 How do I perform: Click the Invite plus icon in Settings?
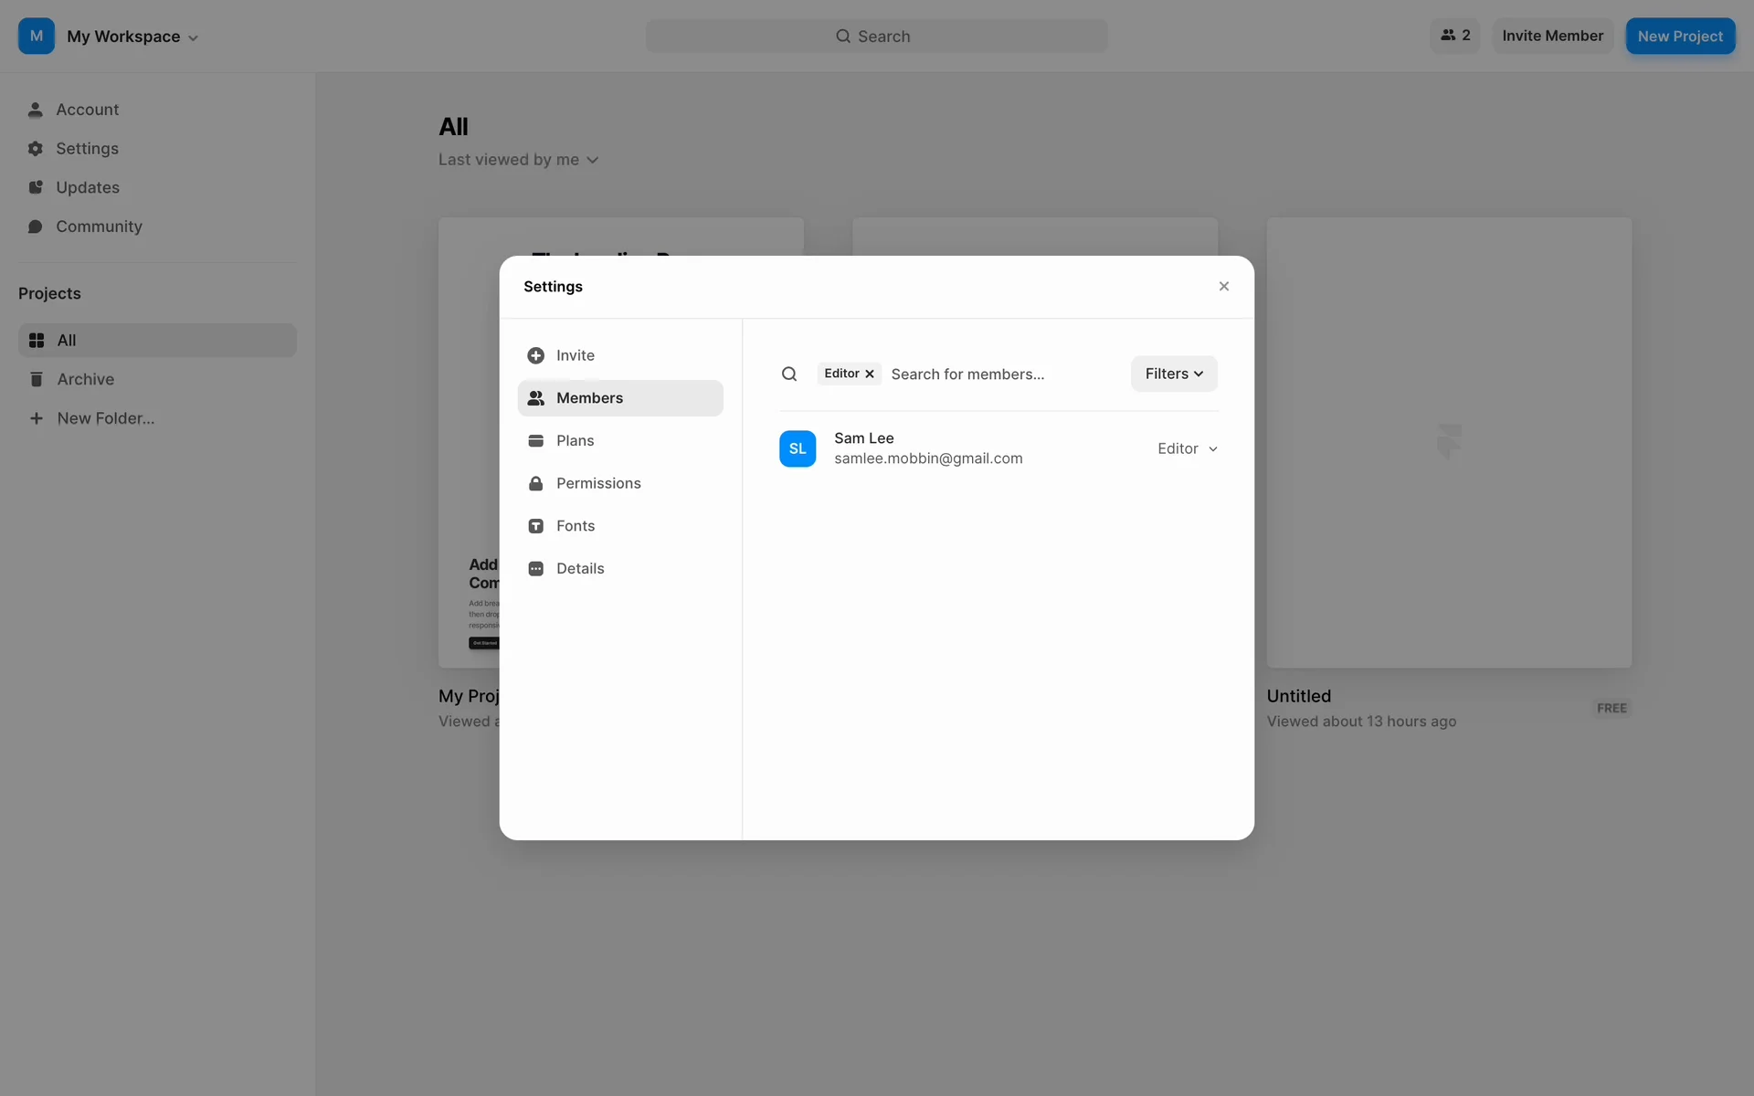pos(536,355)
